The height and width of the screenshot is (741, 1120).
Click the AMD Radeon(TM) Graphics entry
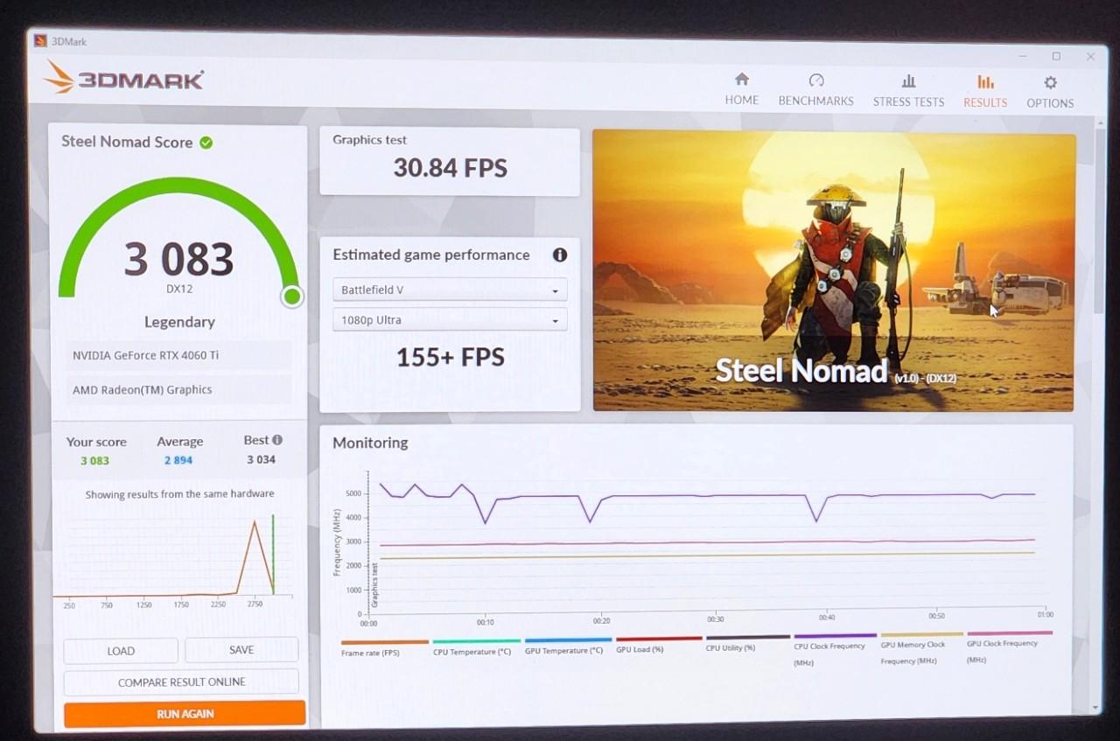(x=178, y=389)
